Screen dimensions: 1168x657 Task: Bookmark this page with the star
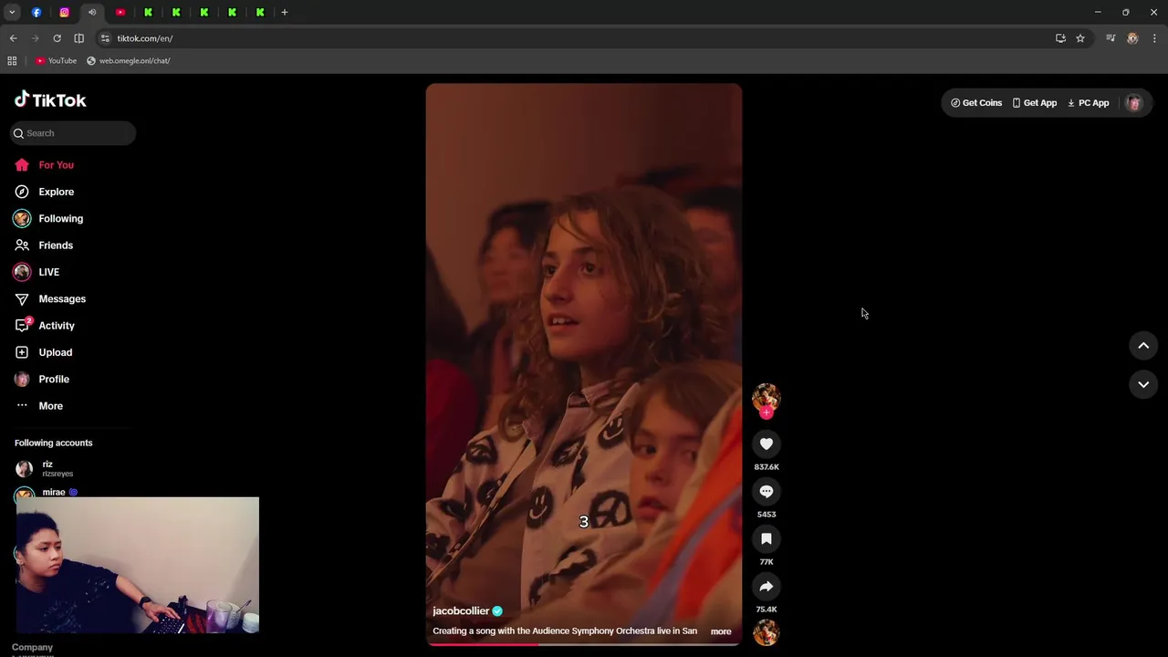click(1080, 38)
